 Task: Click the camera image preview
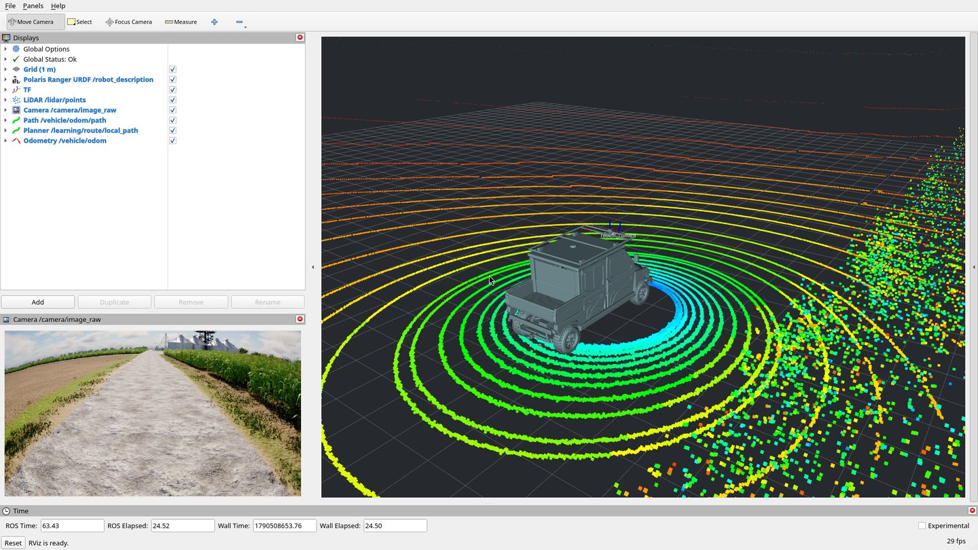[153, 413]
